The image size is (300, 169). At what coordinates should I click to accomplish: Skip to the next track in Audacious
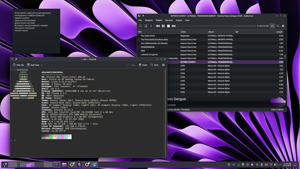(x=174, y=26)
